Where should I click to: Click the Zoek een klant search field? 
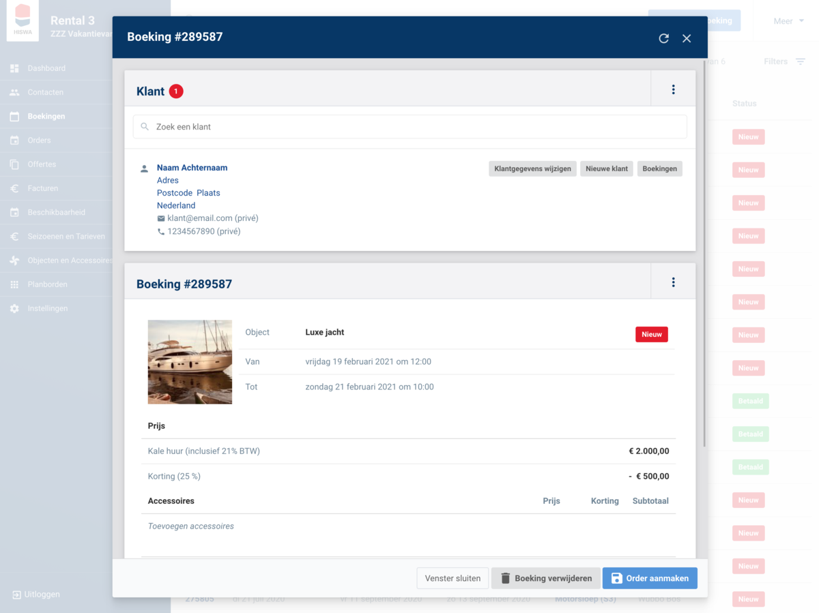[x=409, y=127]
